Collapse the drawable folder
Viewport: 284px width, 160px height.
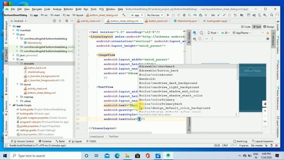[x=17, y=64]
